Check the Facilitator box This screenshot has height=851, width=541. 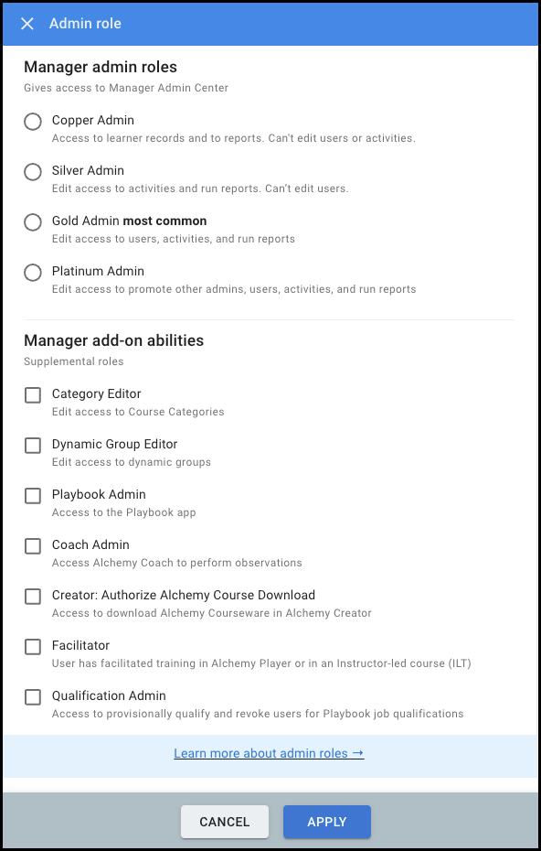[x=32, y=646]
